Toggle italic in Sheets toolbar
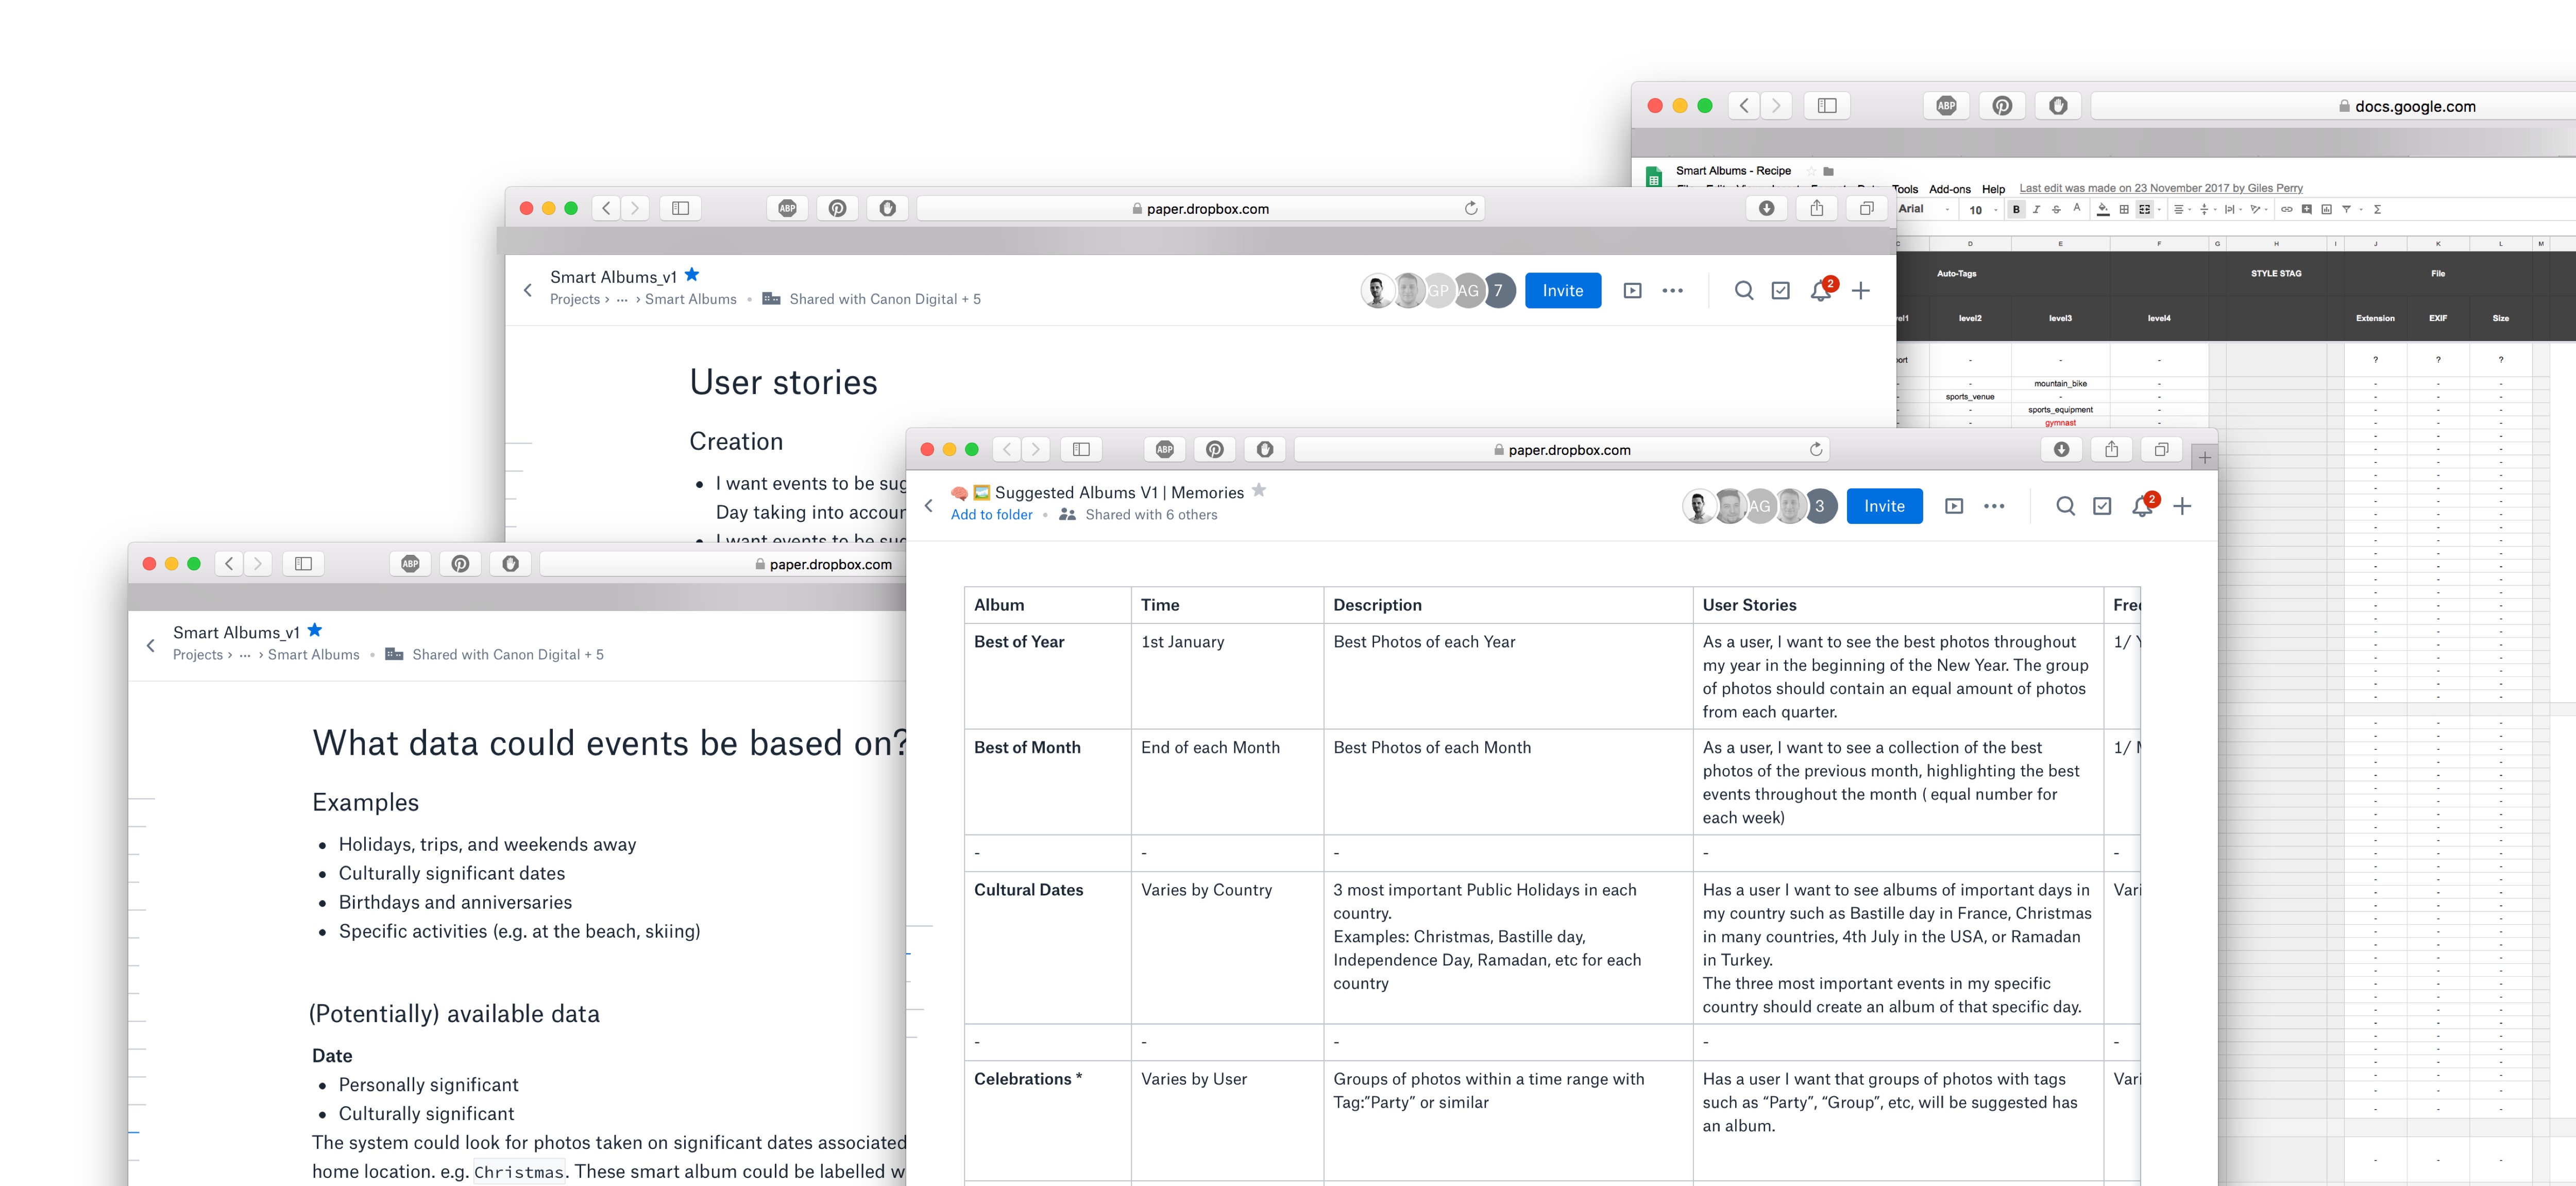The height and width of the screenshot is (1186, 2576). [x=2037, y=209]
